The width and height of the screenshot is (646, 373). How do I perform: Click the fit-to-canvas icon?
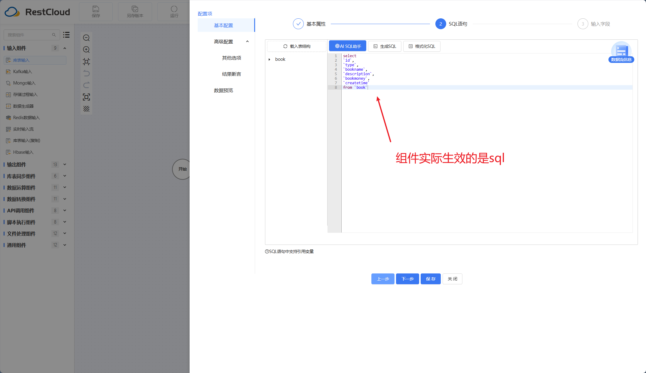click(86, 62)
